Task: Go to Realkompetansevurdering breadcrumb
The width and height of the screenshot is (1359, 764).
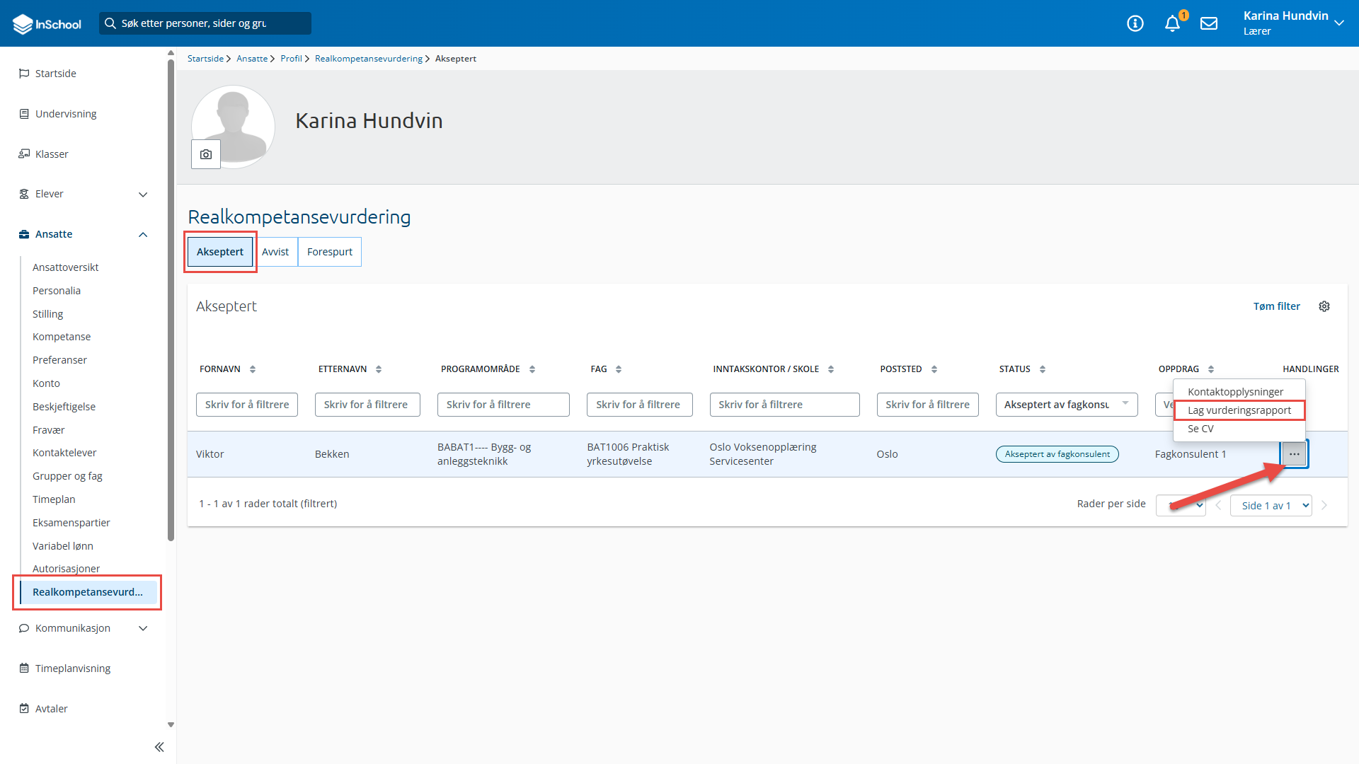Action: pos(369,59)
